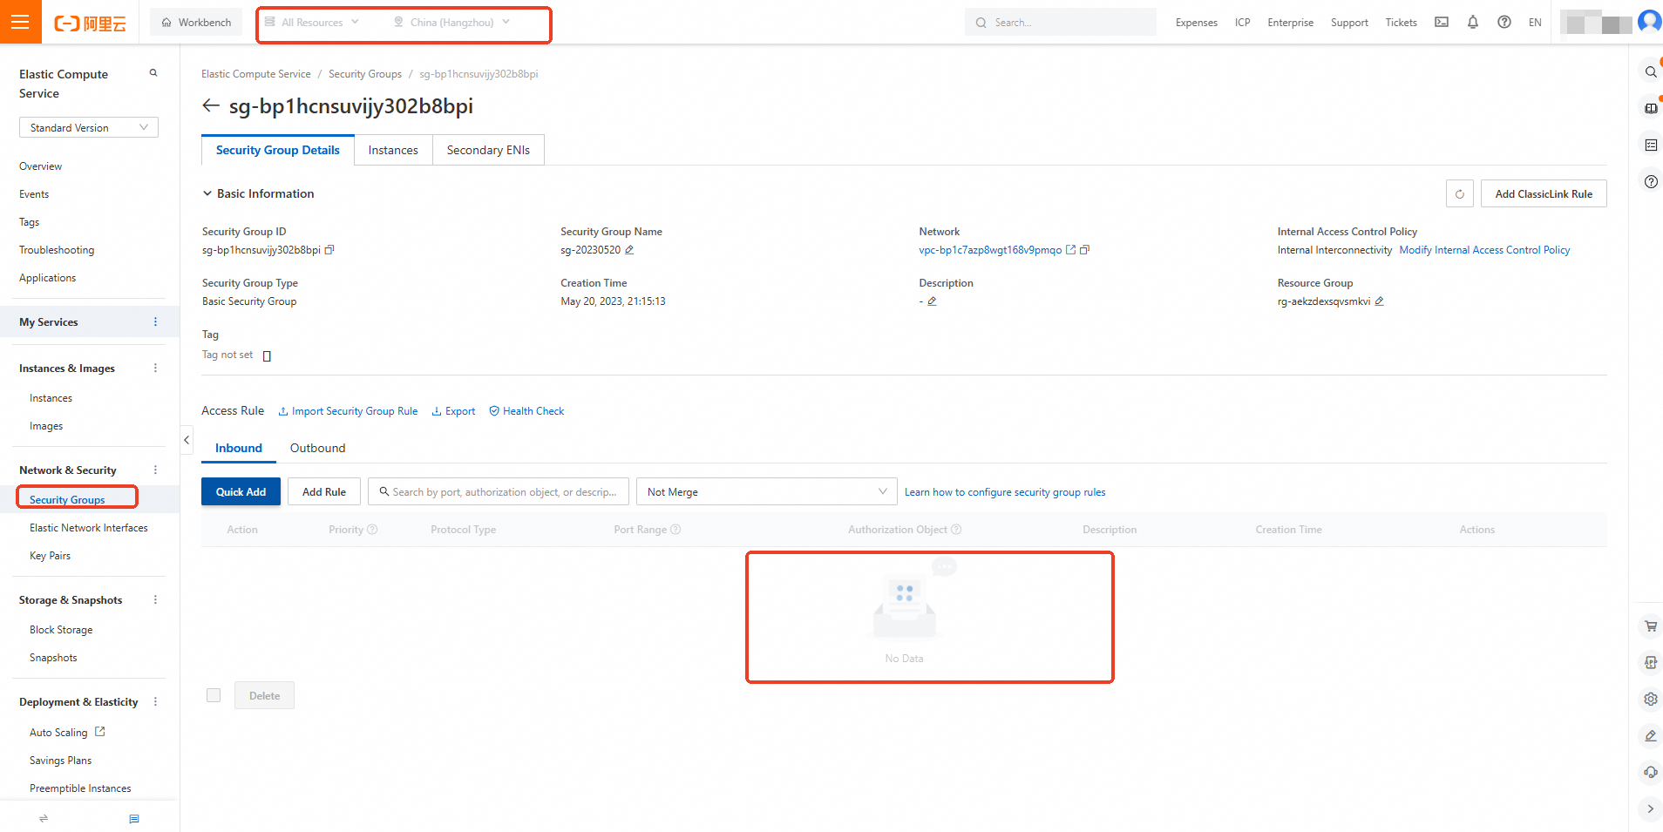Click the Quick Add button
Screen dimensions: 1663x832
coord(241,491)
